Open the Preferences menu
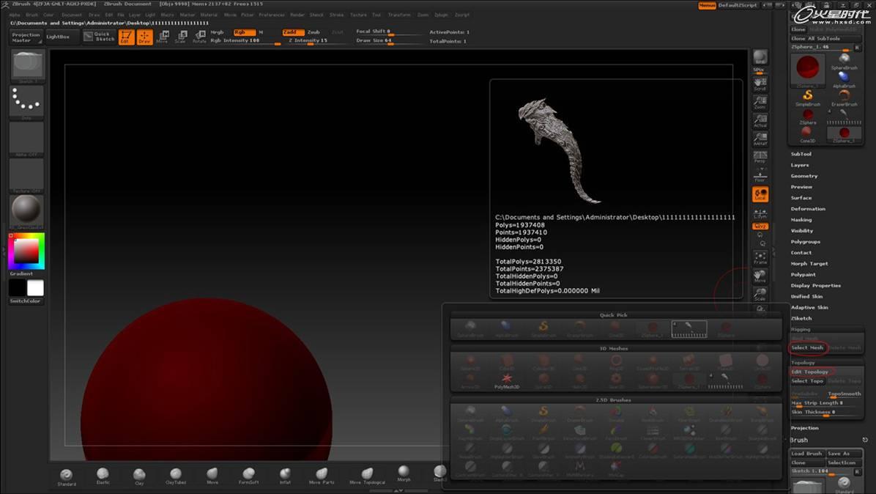Screen dimensions: 876x494 [272, 15]
